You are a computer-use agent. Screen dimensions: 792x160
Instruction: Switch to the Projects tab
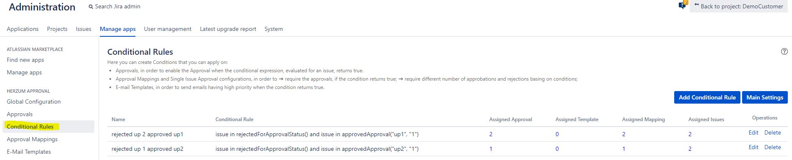coord(57,29)
